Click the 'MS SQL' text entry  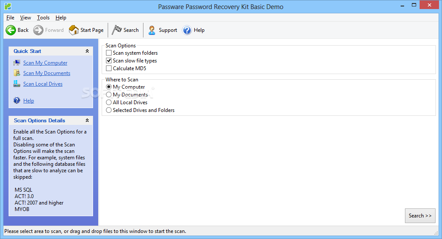[x=23, y=189]
